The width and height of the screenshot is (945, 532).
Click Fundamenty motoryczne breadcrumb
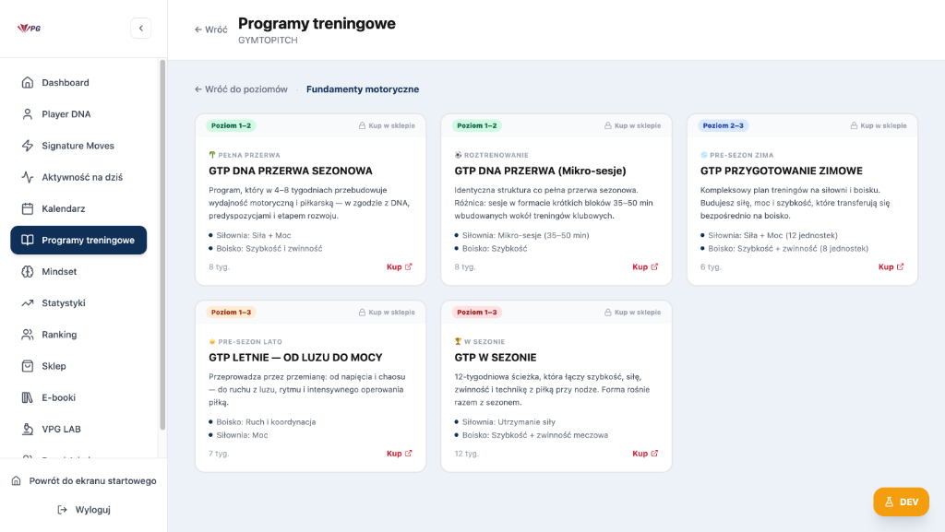point(362,89)
